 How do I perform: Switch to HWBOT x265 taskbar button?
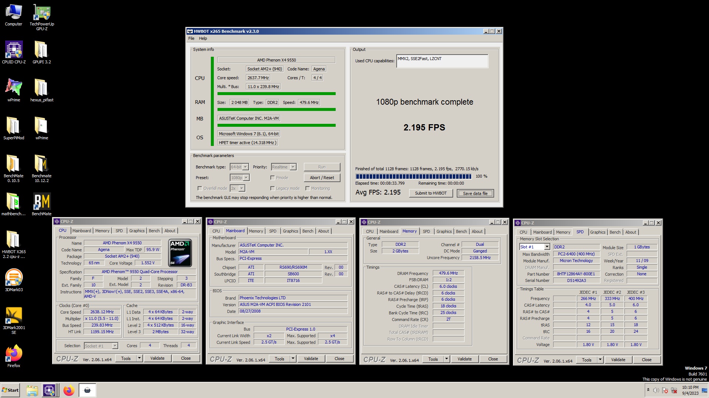point(87,390)
